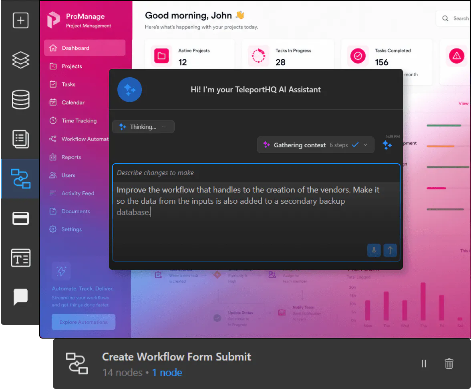
Task: Click the red warning triangle icon
Action: click(457, 56)
